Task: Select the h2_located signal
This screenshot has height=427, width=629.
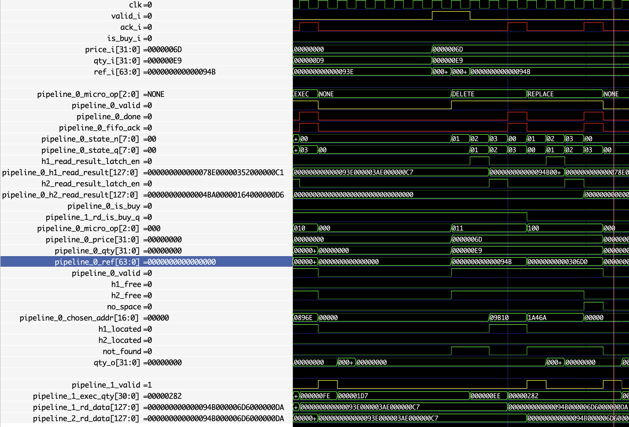Action: click(x=146, y=340)
